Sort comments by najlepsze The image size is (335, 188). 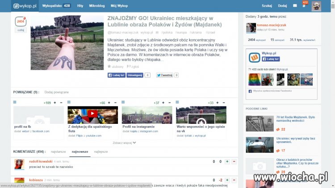(101, 152)
